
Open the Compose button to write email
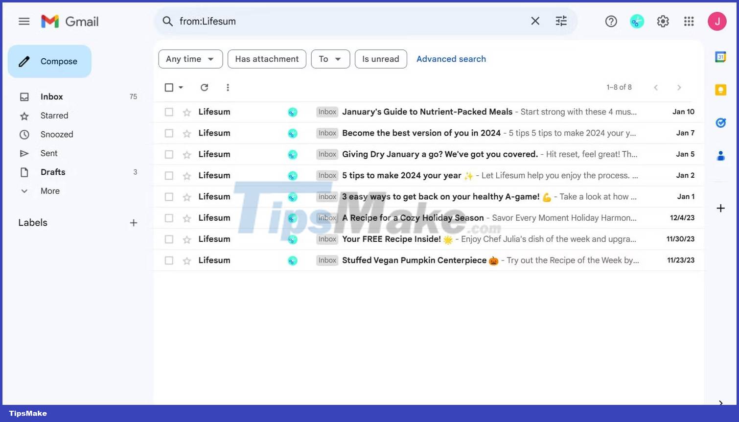coord(49,61)
